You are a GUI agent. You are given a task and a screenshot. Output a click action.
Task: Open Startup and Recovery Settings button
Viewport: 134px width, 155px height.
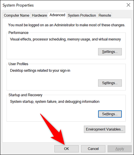point(110,114)
